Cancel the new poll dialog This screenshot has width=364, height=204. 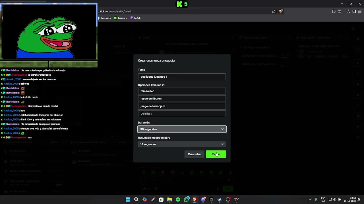coord(194,154)
